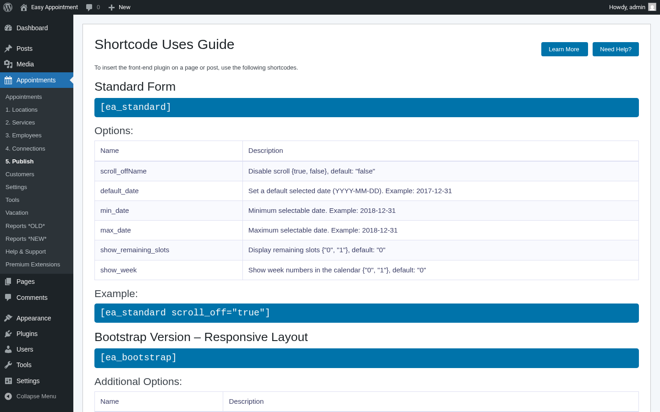Screen dimensions: 660x412
Task: Select the [ea_standard] shortcode block
Action: tap(367, 108)
